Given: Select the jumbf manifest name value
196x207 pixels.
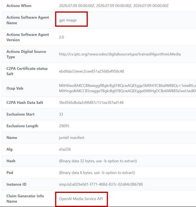Looking at the screenshot, I should pyautogui.click(x=72, y=137).
